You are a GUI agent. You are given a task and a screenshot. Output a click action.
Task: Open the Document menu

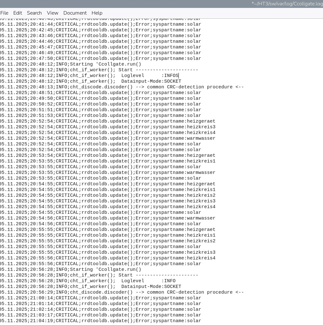tap(75, 13)
